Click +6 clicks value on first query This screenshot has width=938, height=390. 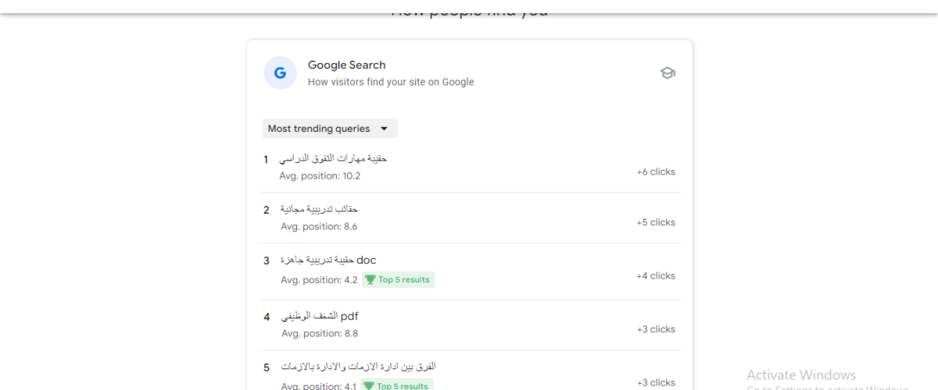[656, 172]
